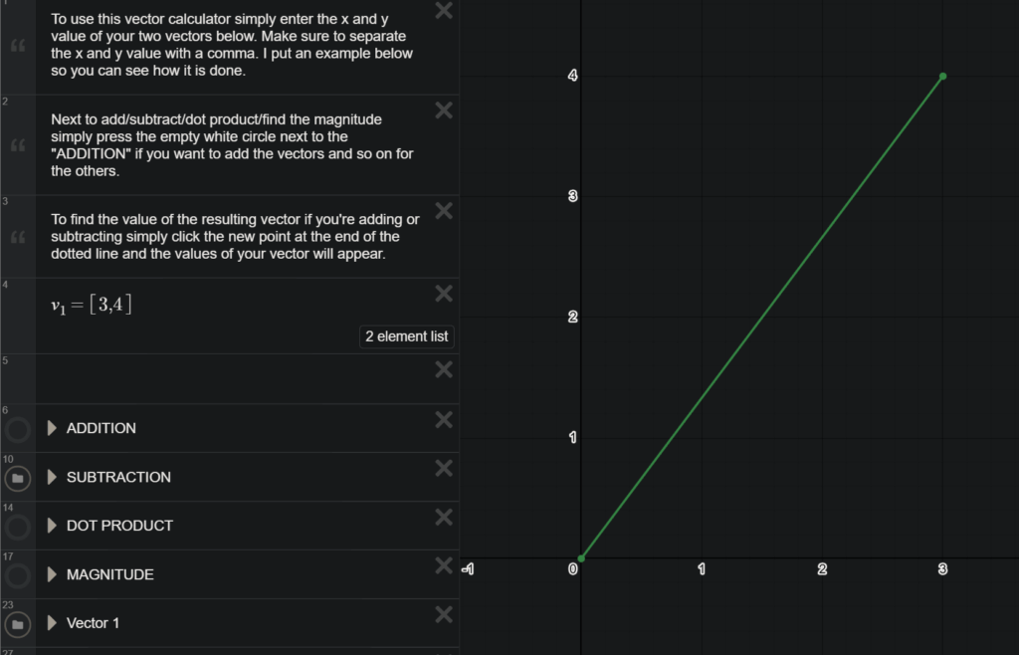Delete the first instruction note

(444, 11)
